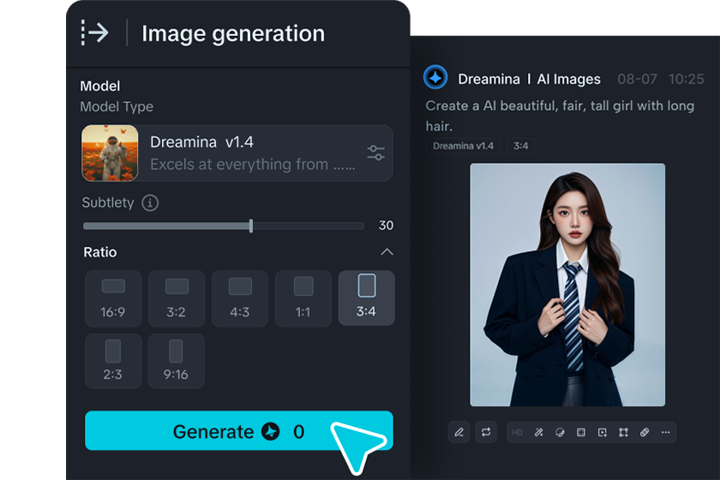
Task: Click the expand image frame icon
Action: pyautogui.click(x=581, y=433)
